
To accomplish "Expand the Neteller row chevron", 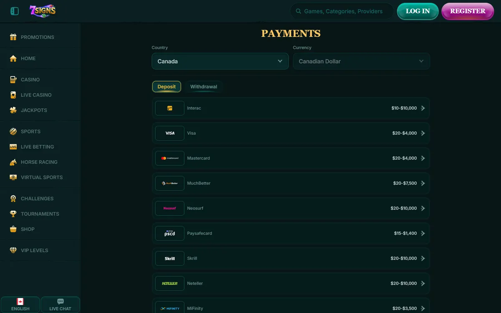I will [x=423, y=283].
